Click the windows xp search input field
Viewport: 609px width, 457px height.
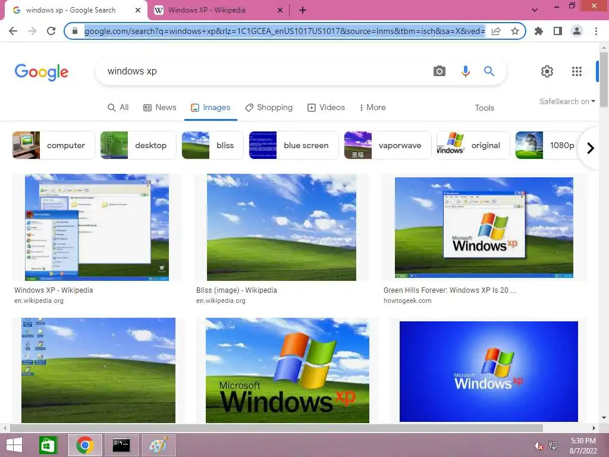click(264, 71)
